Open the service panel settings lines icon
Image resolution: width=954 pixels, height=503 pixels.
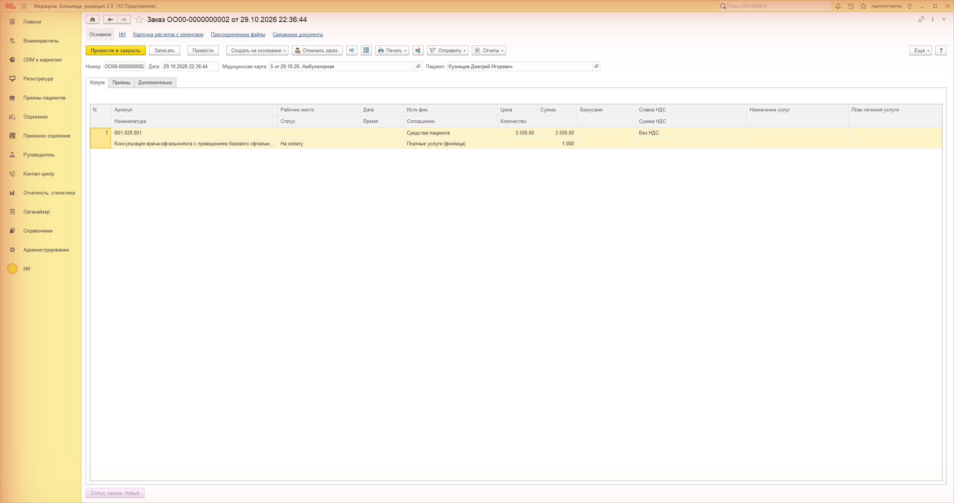[910, 6]
